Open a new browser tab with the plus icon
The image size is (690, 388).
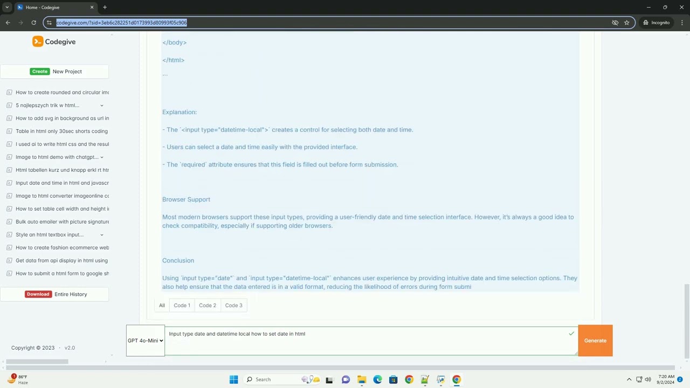(x=105, y=7)
